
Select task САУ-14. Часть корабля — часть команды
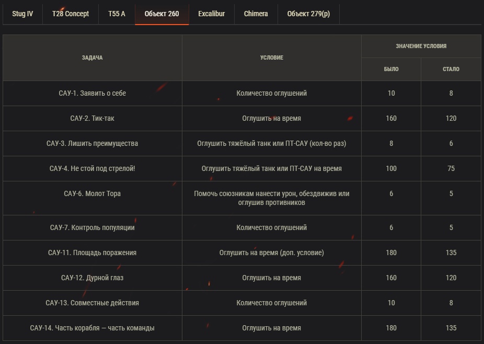pyautogui.click(x=93, y=328)
